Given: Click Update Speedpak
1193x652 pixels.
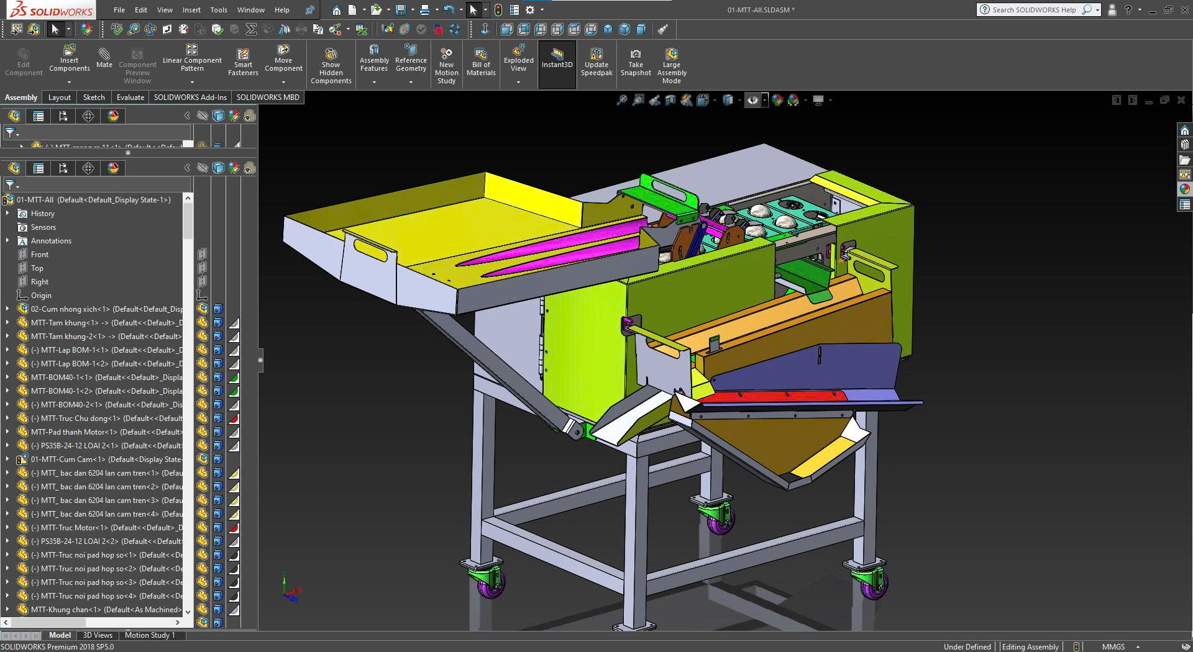Looking at the screenshot, I should click(x=596, y=62).
